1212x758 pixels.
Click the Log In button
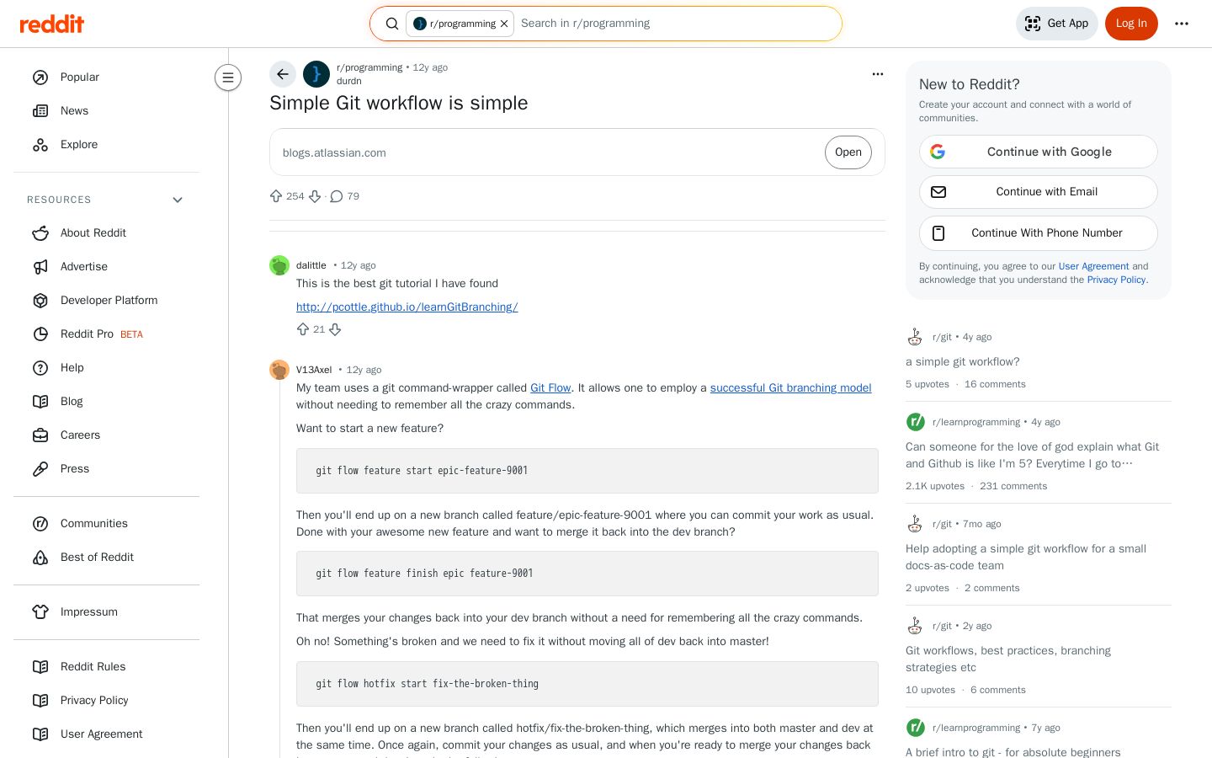pos(1131,24)
